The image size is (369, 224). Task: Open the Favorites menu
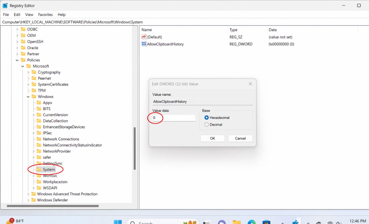(x=46, y=14)
